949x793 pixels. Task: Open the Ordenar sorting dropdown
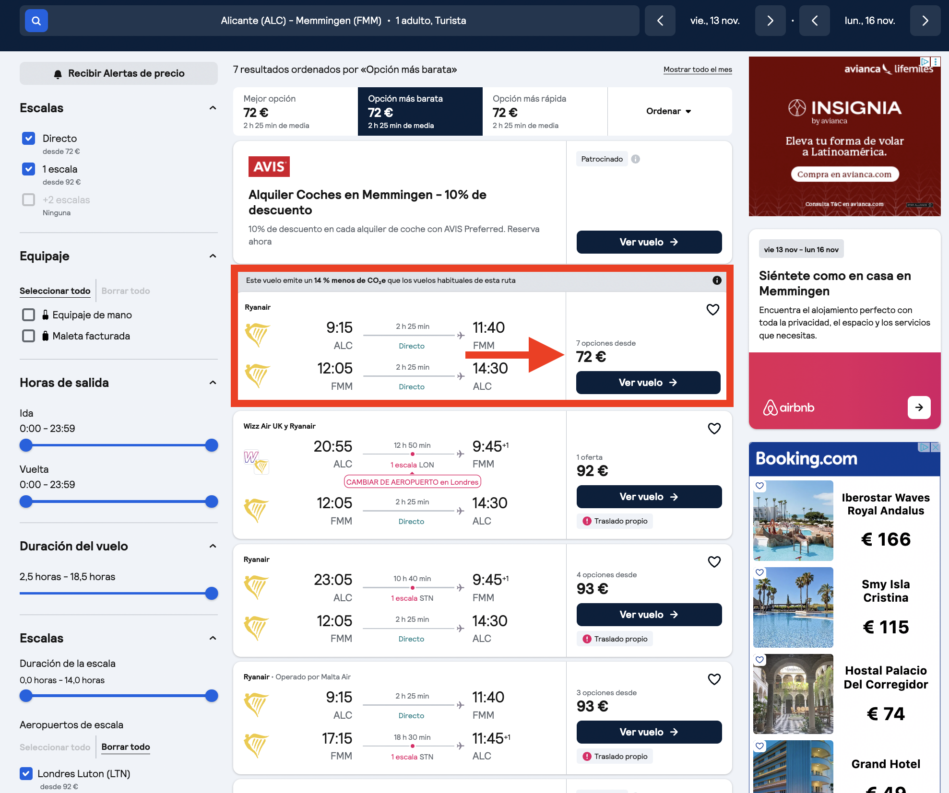669,111
